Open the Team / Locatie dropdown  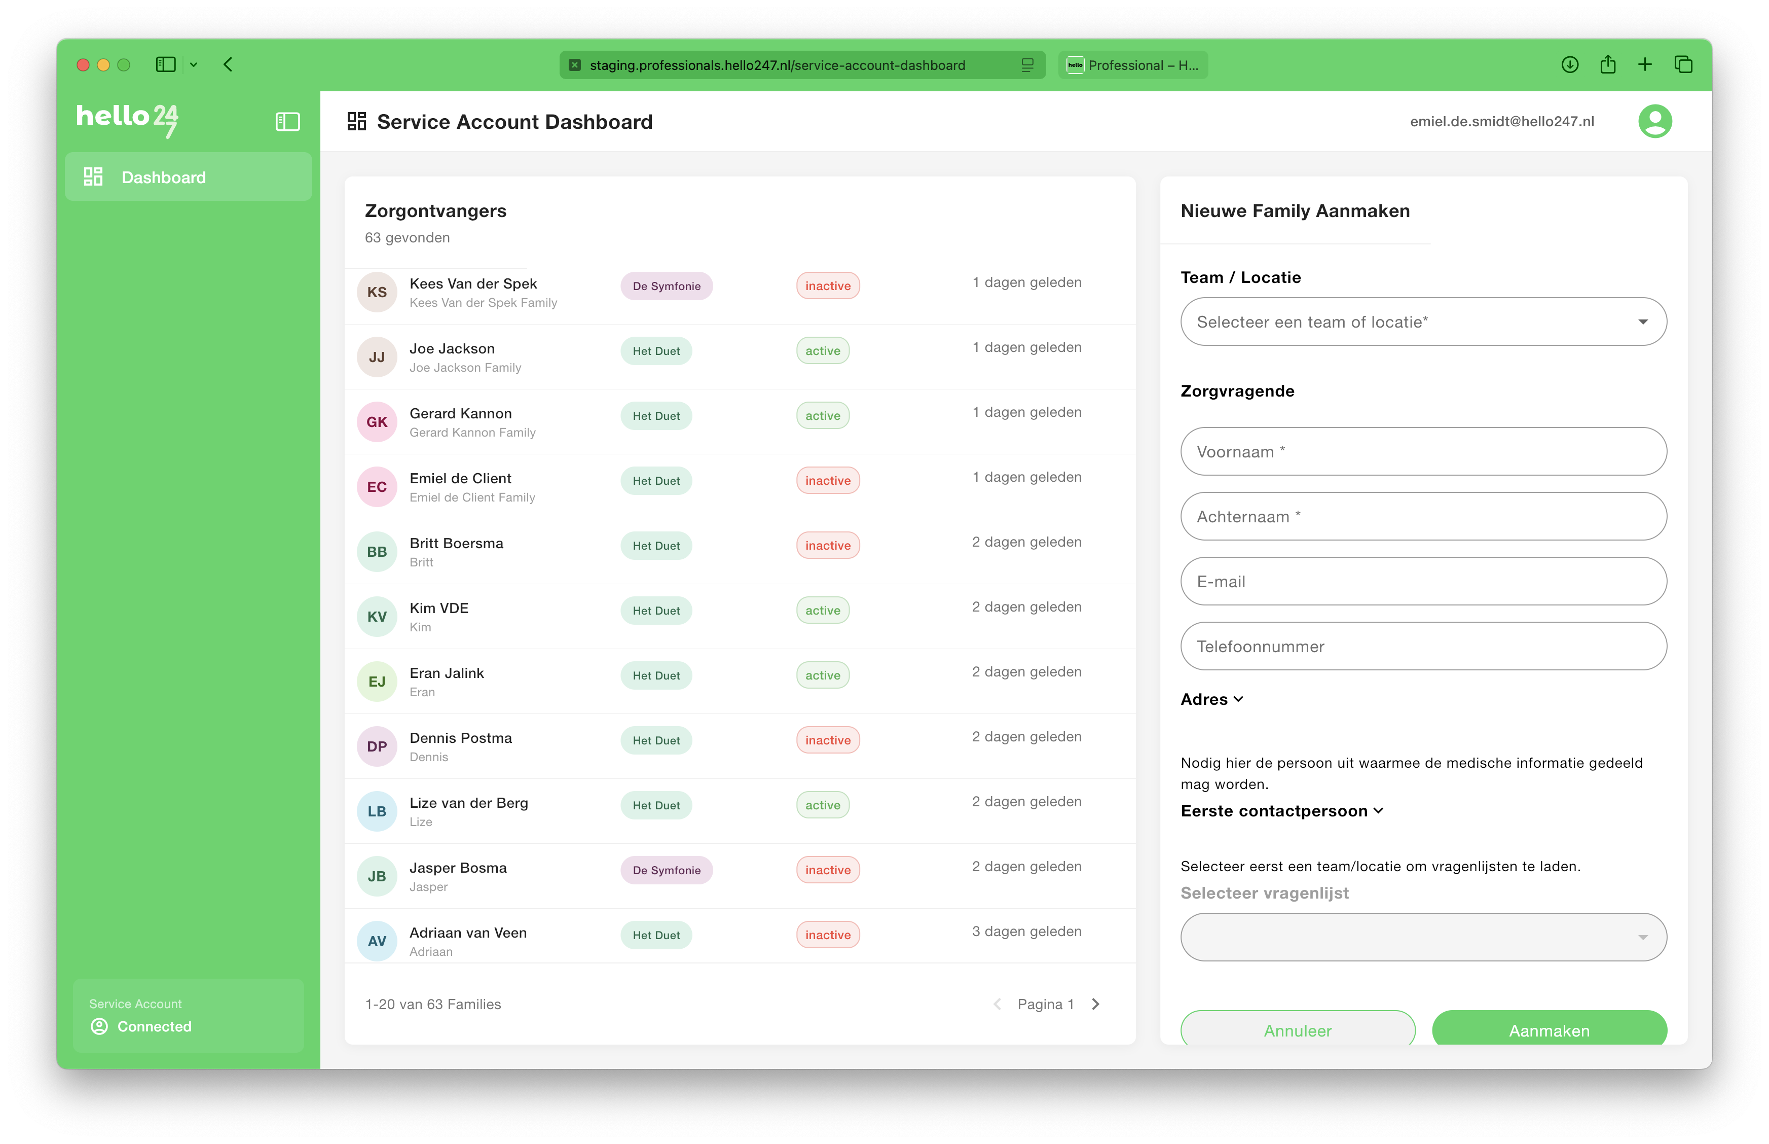[1423, 321]
